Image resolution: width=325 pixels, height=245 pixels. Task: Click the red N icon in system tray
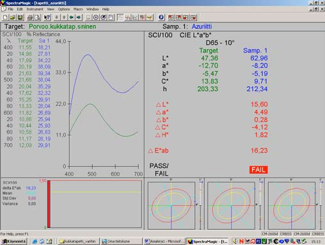241,241
